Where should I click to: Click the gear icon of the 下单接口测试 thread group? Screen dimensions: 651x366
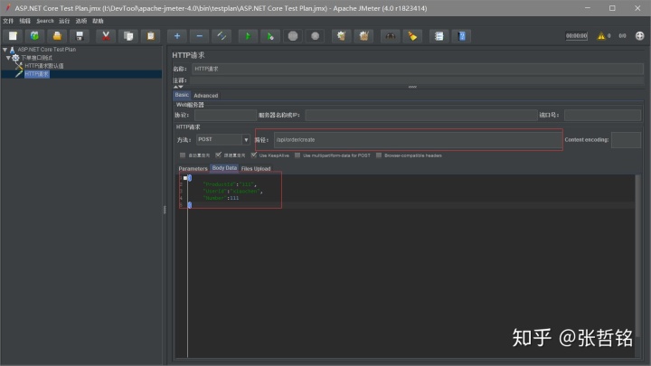point(15,58)
